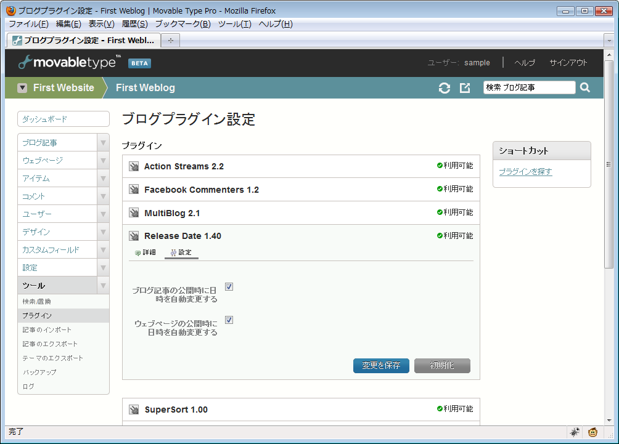Open the ツール menu in the menu bar

pyautogui.click(x=234, y=24)
